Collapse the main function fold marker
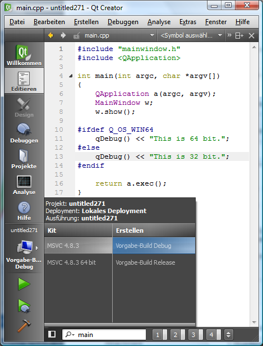The image size is (263, 346). point(71,76)
